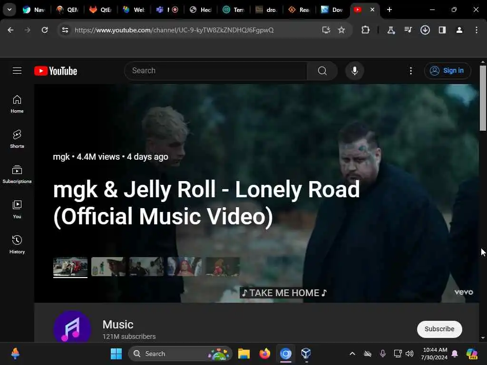Select the third carousel video thumbnail
The width and height of the screenshot is (487, 365).
click(x=146, y=267)
